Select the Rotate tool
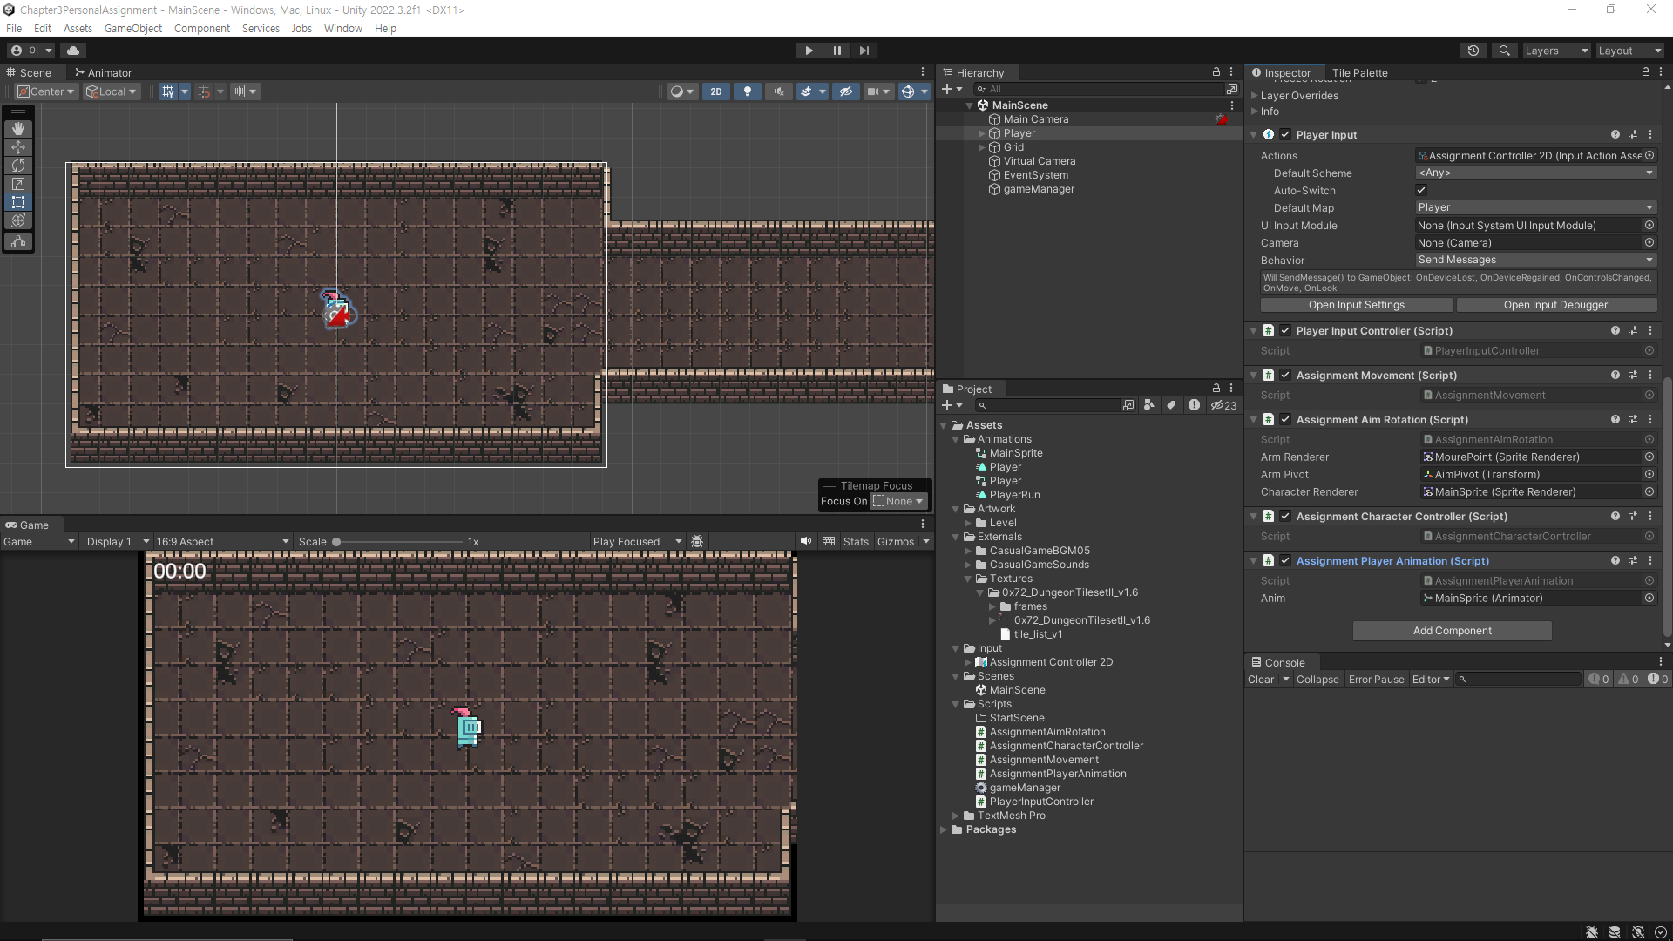Image resolution: width=1673 pixels, height=941 pixels. click(17, 166)
